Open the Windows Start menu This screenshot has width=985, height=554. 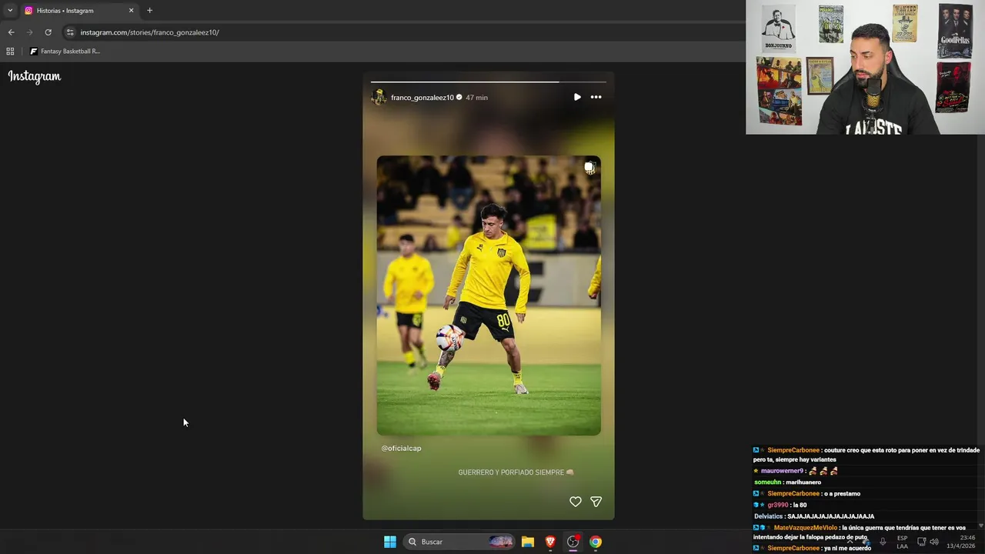point(390,542)
